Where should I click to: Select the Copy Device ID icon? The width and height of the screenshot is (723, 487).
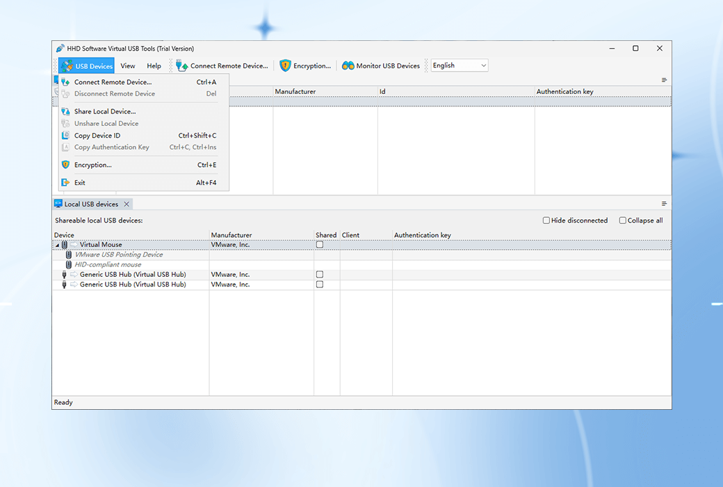(65, 136)
